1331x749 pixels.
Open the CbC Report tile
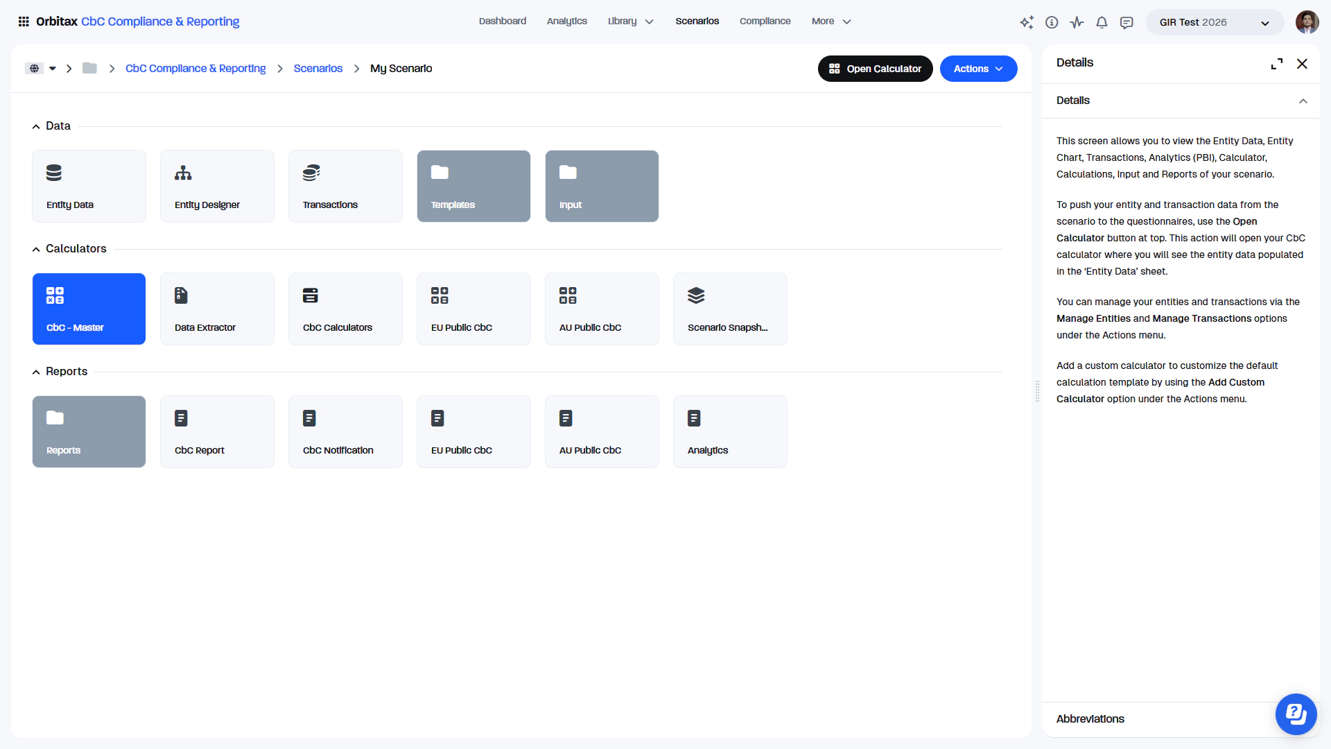(x=217, y=431)
